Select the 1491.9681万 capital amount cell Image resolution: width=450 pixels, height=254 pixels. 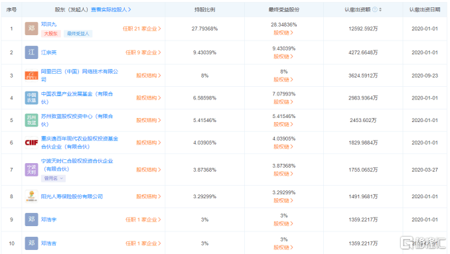[363, 196]
